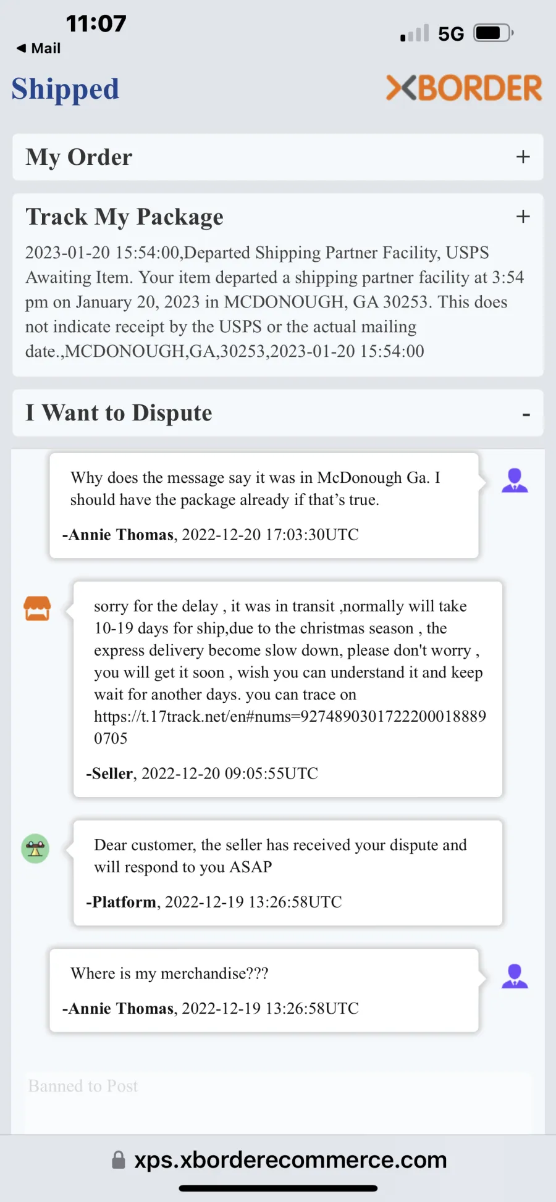This screenshot has height=1202, width=556.
Task: Open the My Order header
Action: [x=278, y=157]
